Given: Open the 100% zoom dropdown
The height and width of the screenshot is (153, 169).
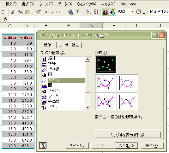Looking at the screenshot, I should tap(132, 12).
